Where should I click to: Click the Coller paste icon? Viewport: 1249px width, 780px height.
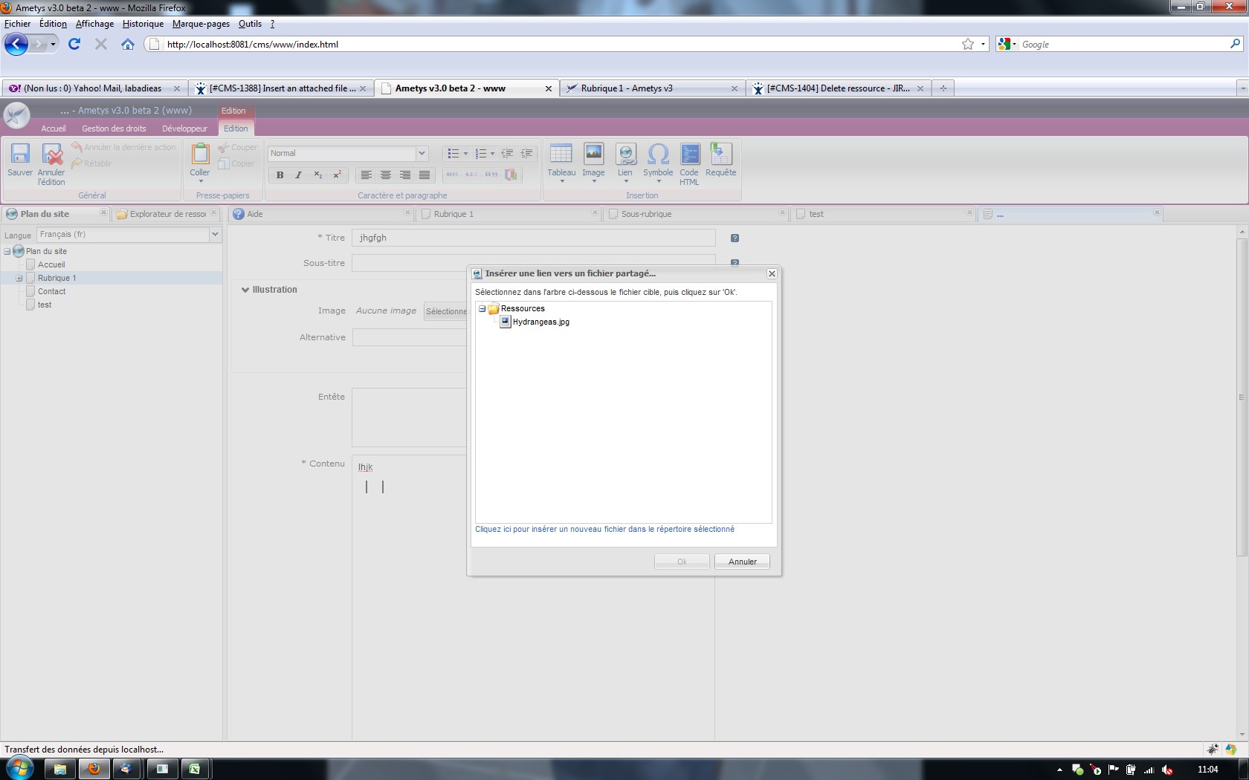point(200,155)
